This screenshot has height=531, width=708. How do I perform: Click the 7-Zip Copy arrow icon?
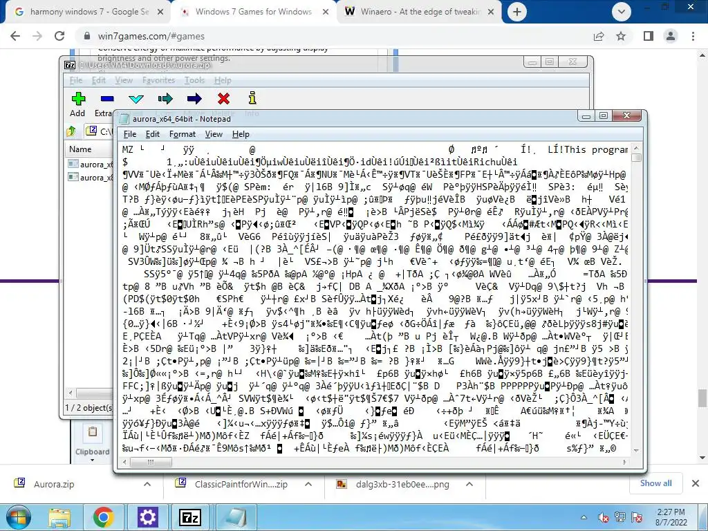coord(165,98)
